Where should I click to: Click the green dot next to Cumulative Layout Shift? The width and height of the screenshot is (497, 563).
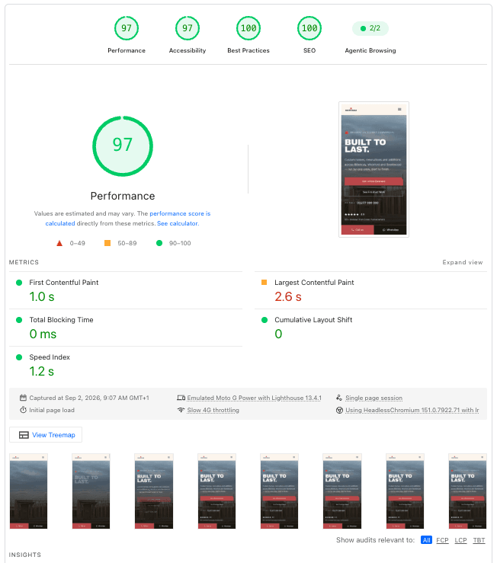pos(265,320)
